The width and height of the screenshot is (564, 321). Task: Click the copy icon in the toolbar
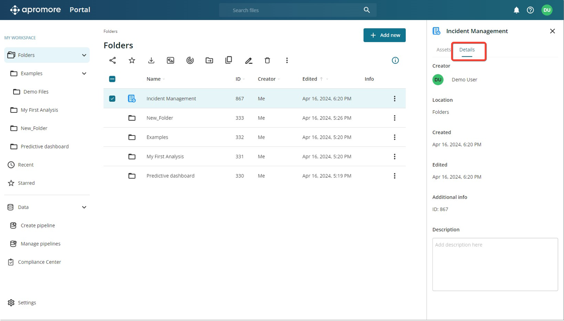(228, 60)
